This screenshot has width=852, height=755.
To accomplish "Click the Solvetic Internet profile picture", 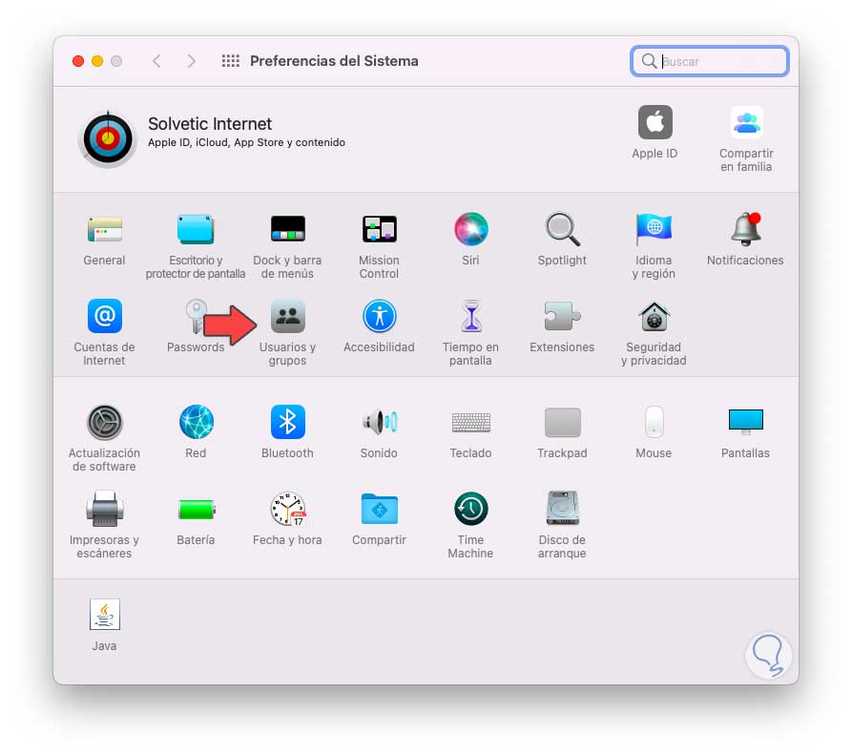I will 108,138.
